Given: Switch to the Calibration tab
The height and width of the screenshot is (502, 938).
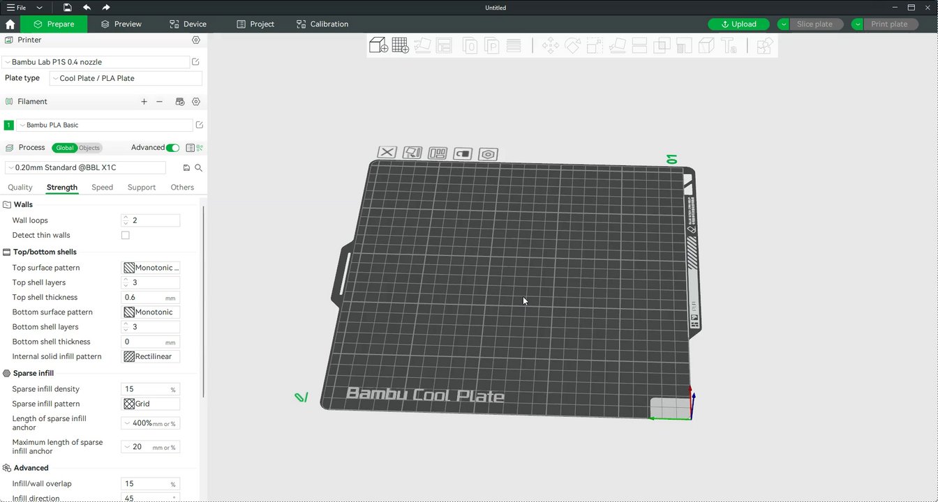Looking at the screenshot, I should (x=322, y=24).
